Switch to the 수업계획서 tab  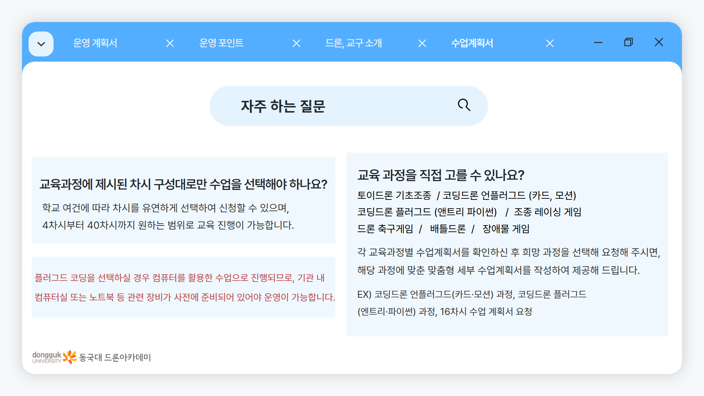[x=472, y=43]
